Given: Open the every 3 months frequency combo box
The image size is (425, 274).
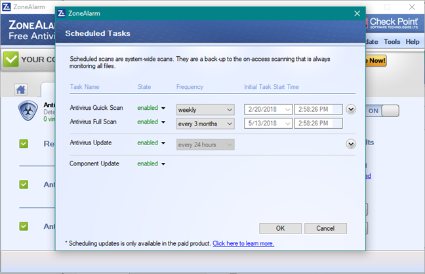Looking at the screenshot, I should click(x=205, y=124).
